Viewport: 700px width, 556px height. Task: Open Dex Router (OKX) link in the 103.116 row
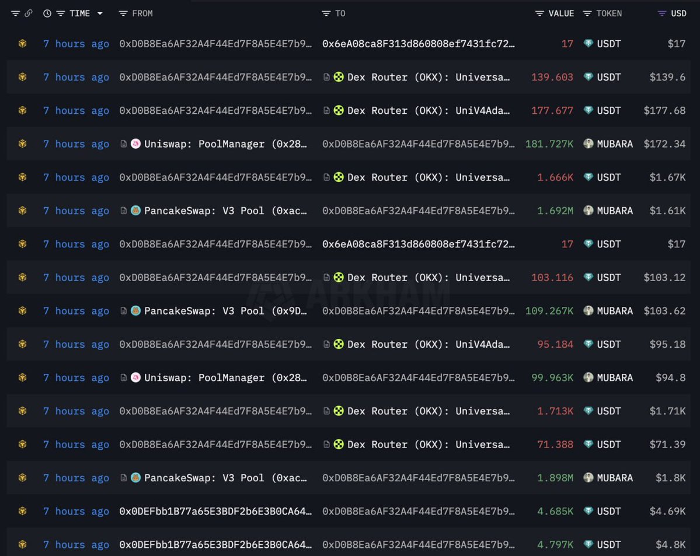tap(429, 278)
